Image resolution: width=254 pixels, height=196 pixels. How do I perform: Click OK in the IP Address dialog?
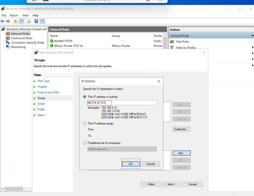[131, 164]
